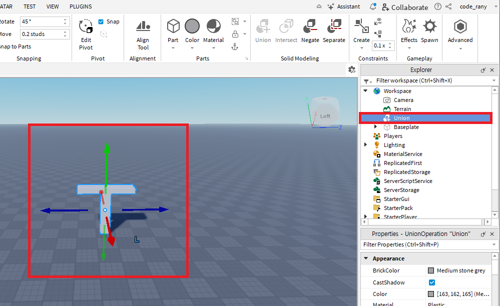Screen dimensions: 500x306
Task: Open the Group dropdown arrow
Action: tap(245, 21)
